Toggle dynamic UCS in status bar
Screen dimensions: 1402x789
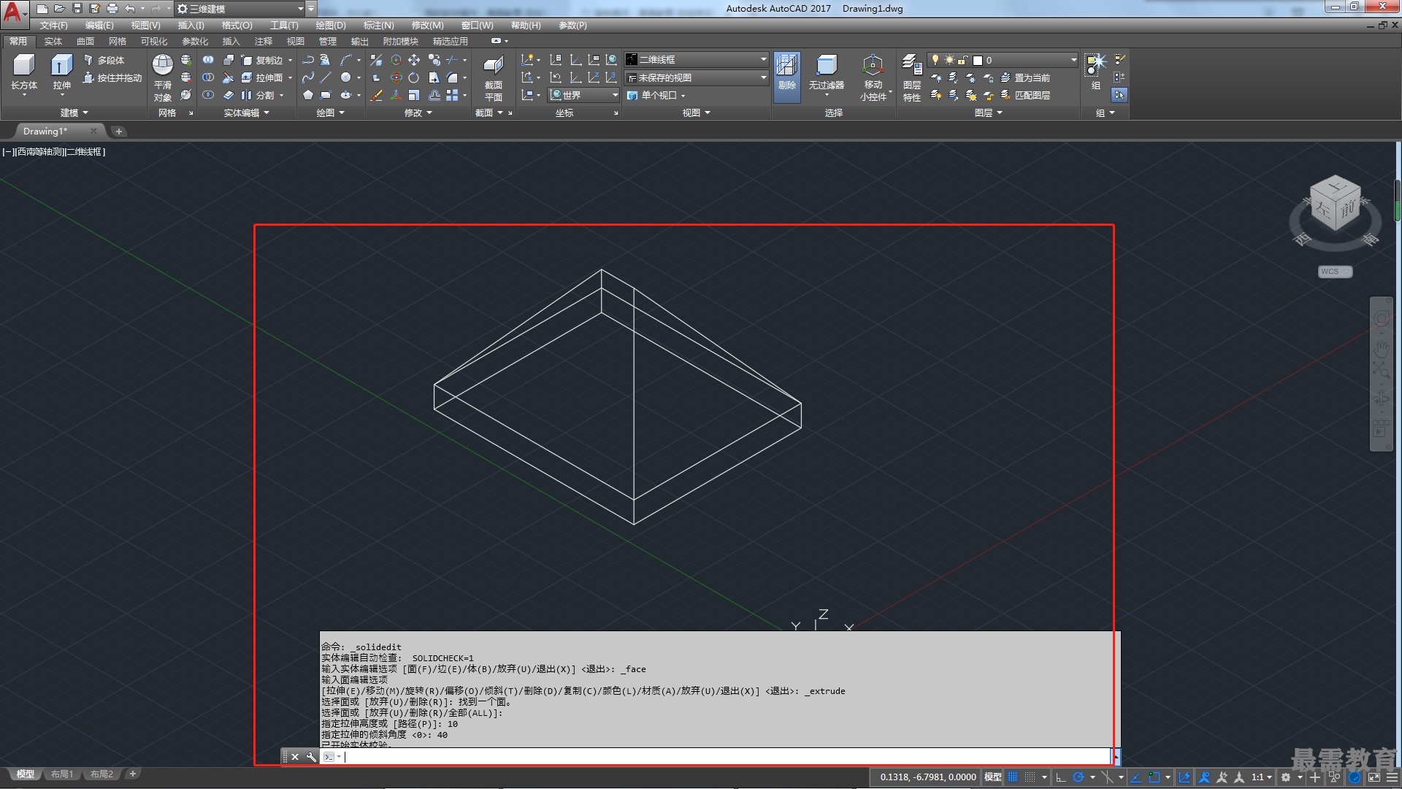click(x=1184, y=777)
